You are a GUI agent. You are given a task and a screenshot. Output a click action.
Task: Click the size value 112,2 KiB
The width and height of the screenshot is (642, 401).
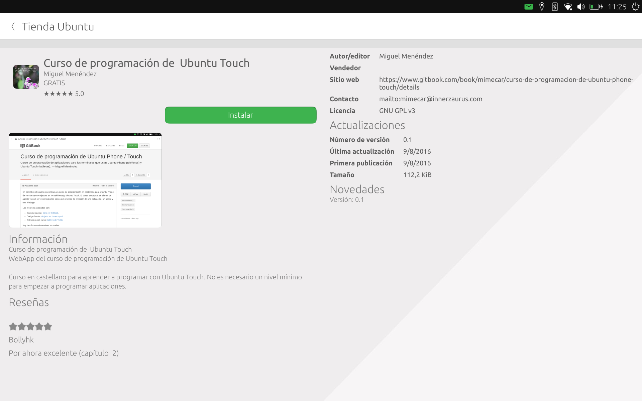coord(417,175)
